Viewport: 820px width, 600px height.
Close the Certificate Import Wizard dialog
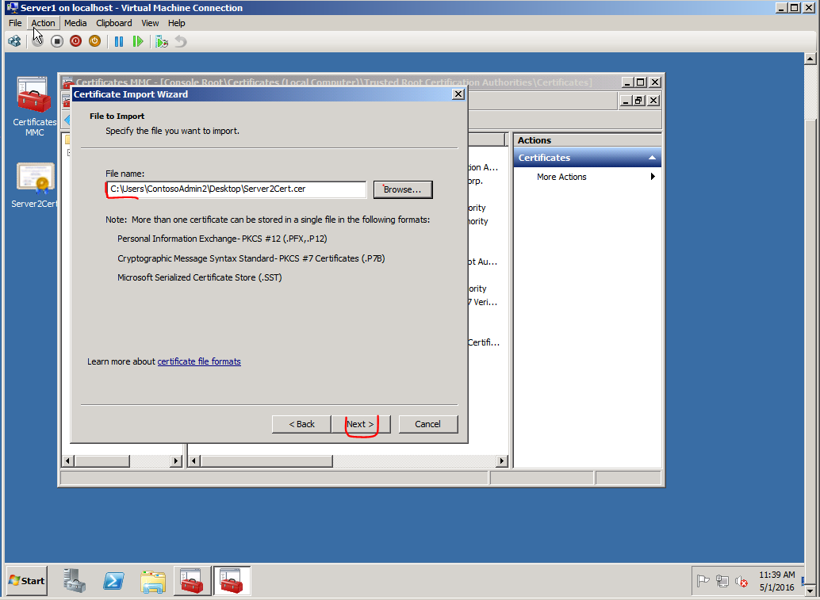coord(458,94)
